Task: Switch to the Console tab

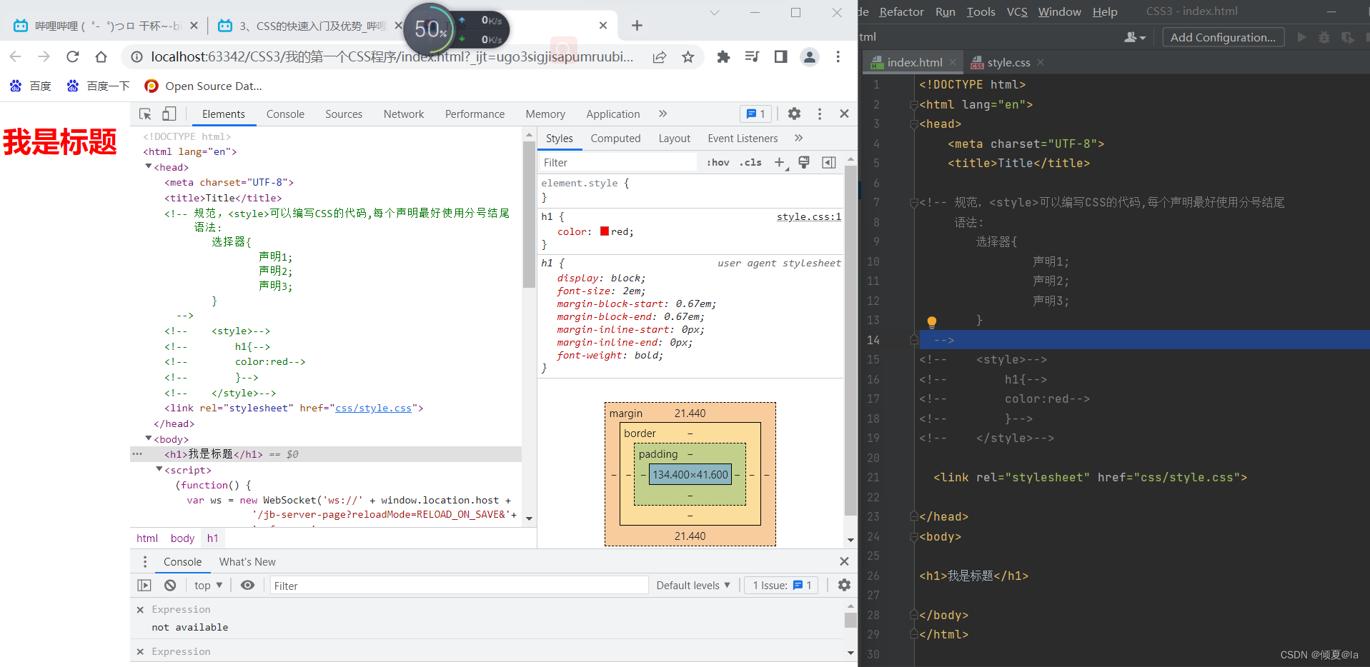Action: click(x=285, y=114)
